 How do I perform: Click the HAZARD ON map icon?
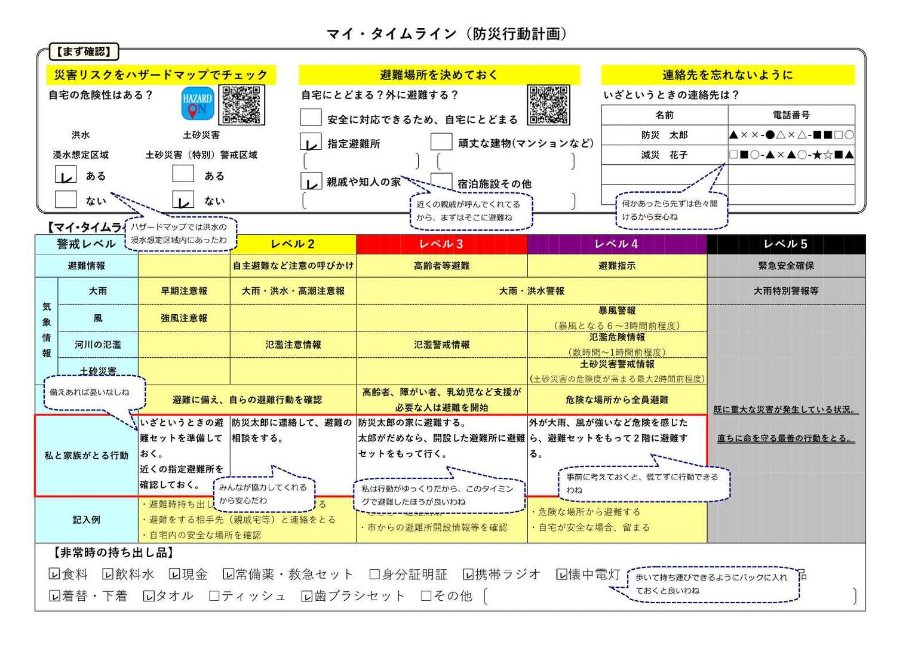tap(197, 104)
